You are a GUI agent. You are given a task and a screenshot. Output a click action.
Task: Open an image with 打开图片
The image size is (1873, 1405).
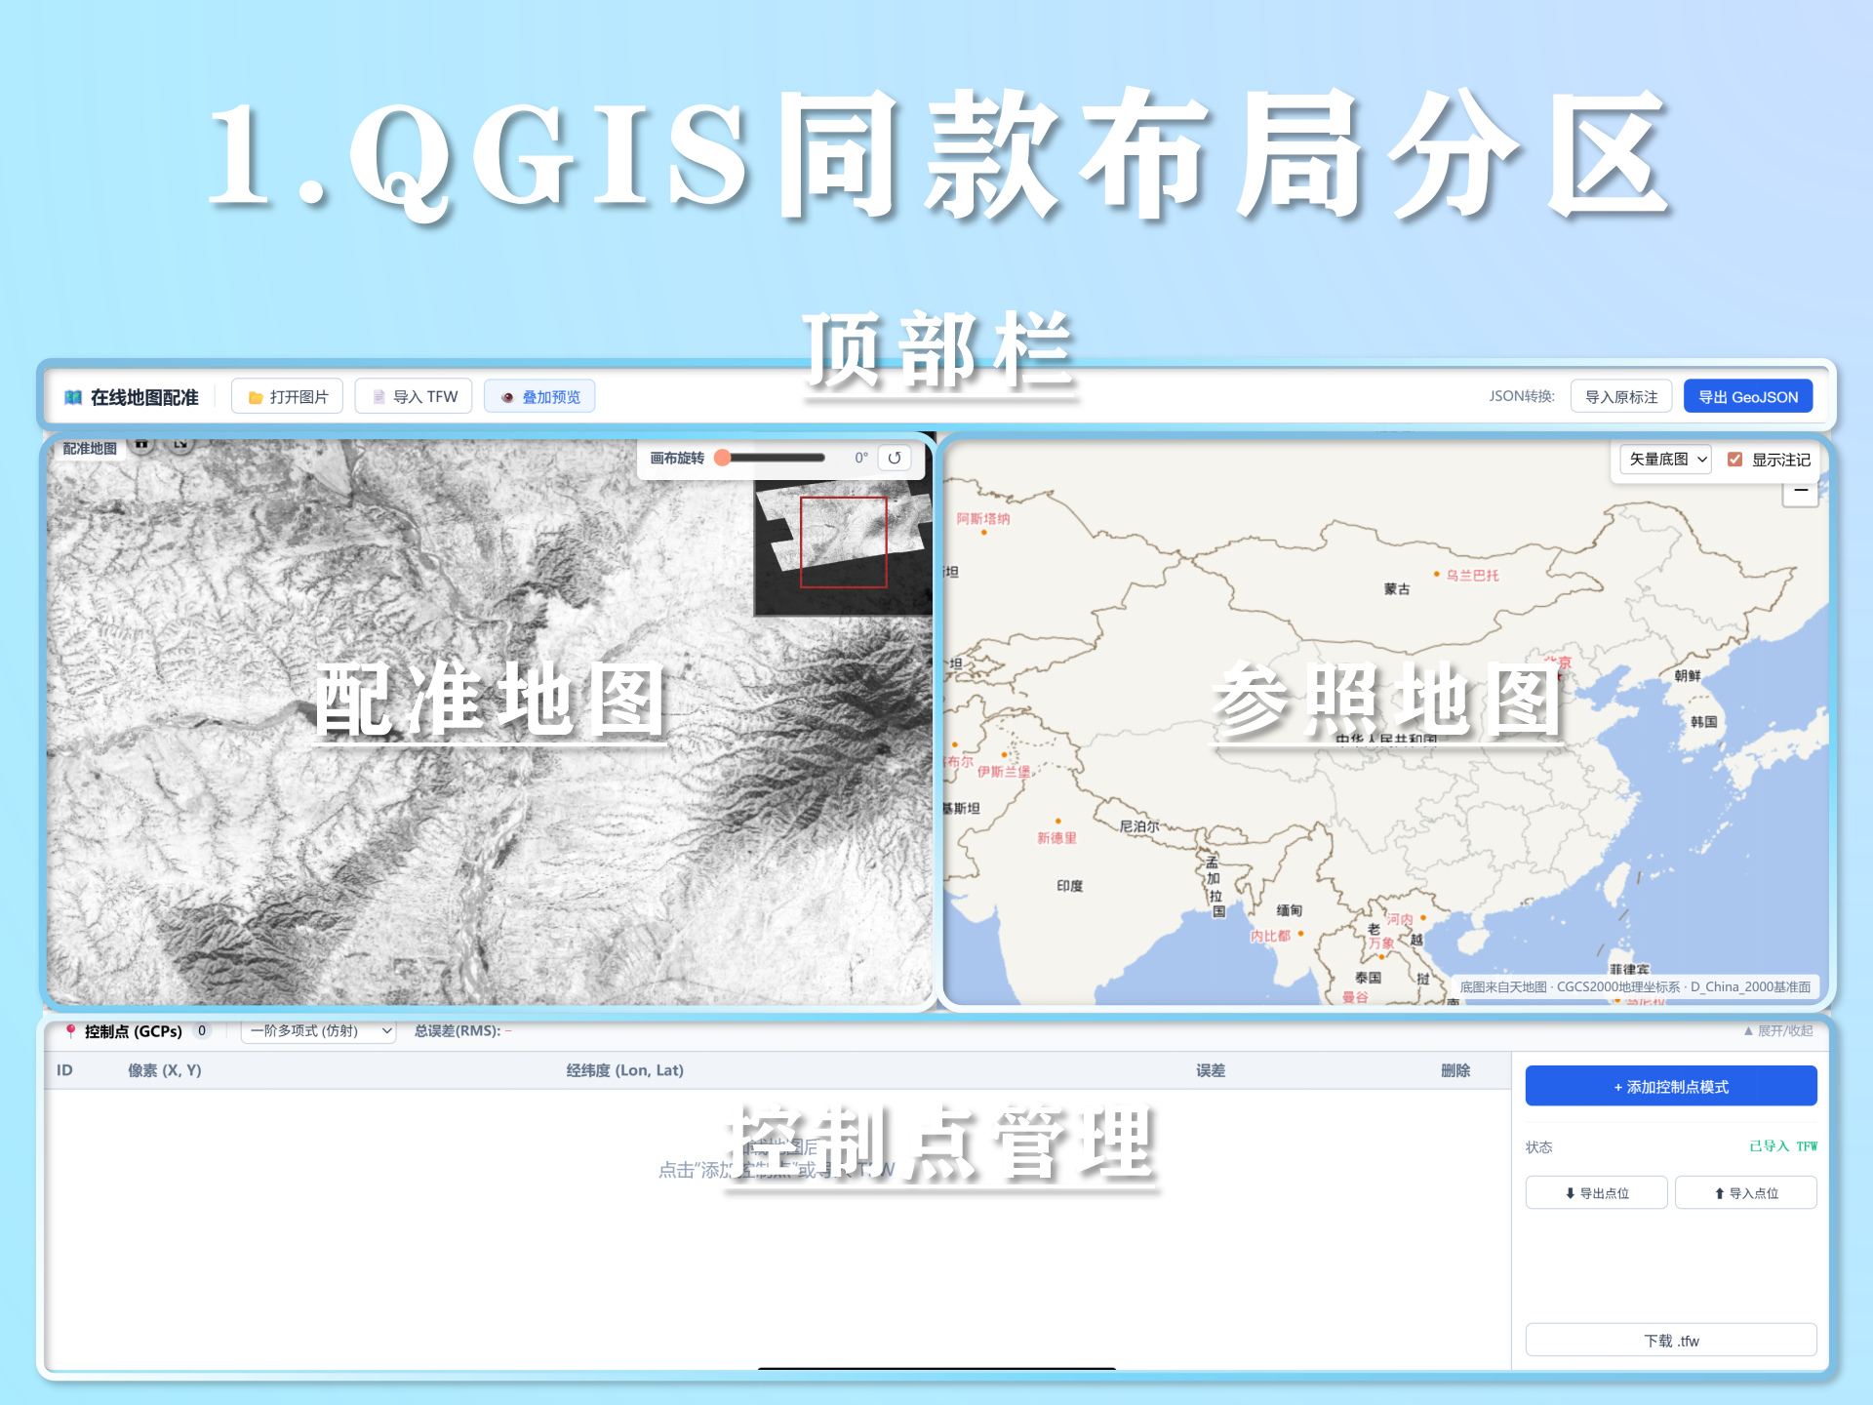[287, 396]
